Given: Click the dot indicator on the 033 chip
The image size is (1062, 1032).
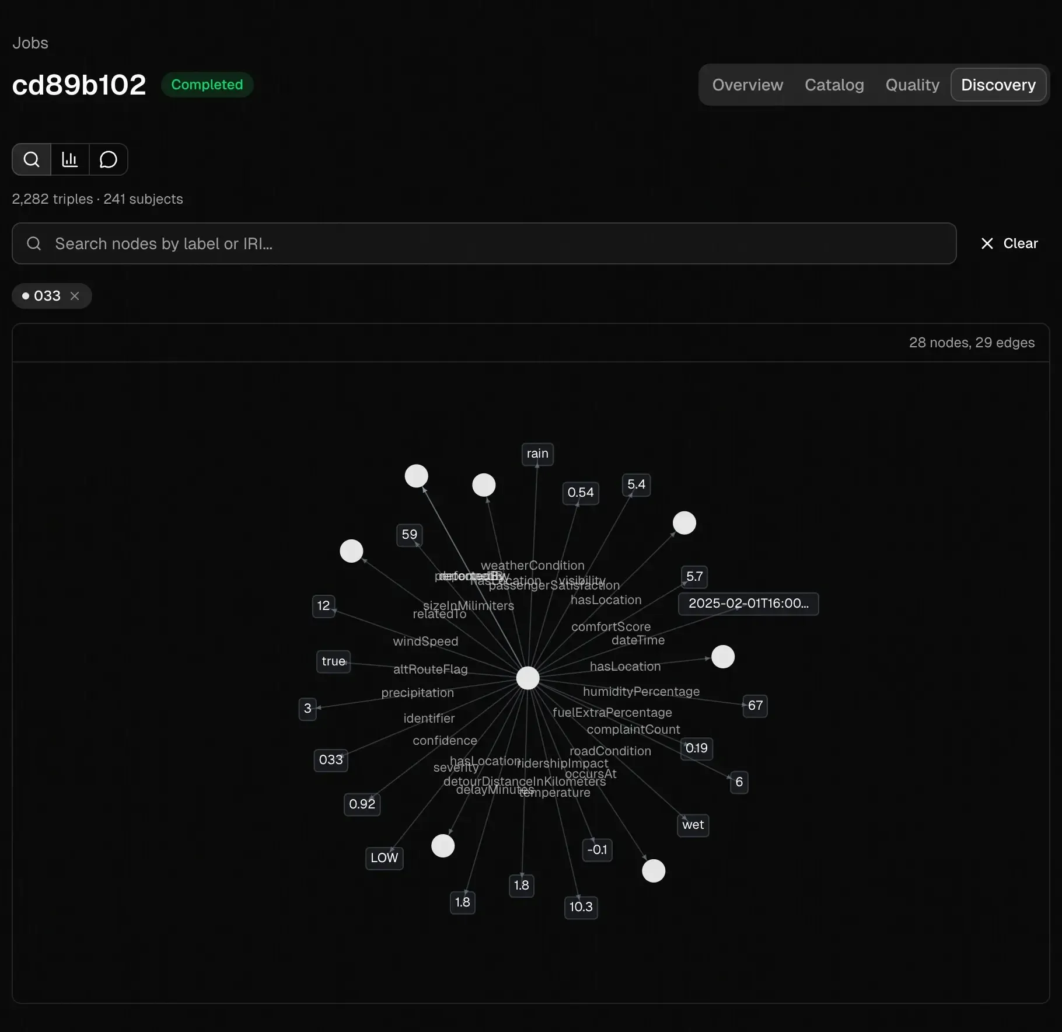Looking at the screenshot, I should coord(26,296).
